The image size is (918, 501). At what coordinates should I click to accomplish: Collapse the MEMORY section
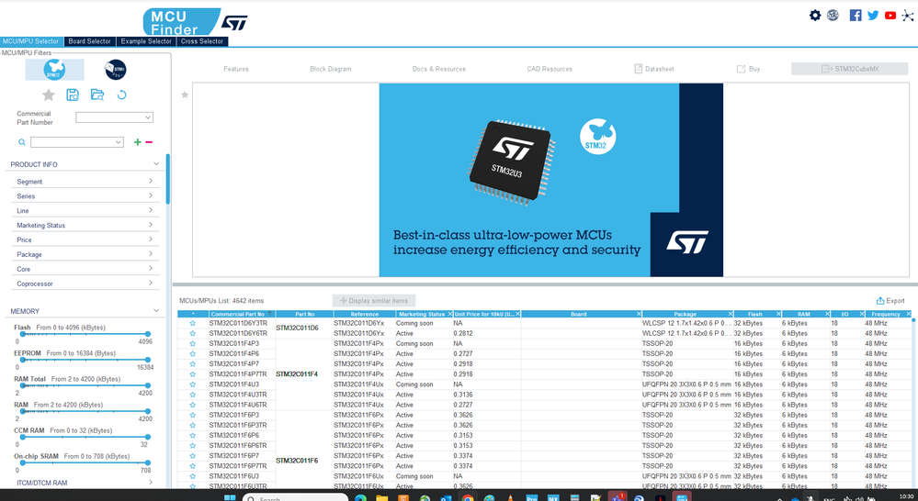pyautogui.click(x=155, y=311)
